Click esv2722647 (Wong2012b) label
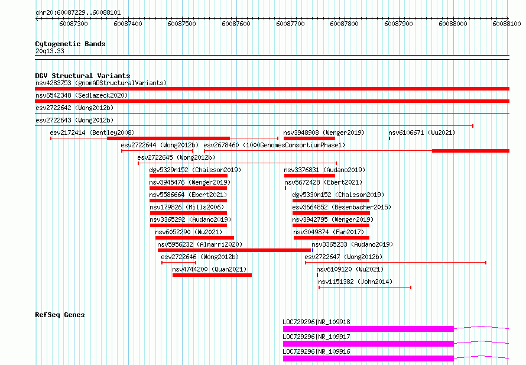The height and width of the screenshot is (365, 526). 343,257
